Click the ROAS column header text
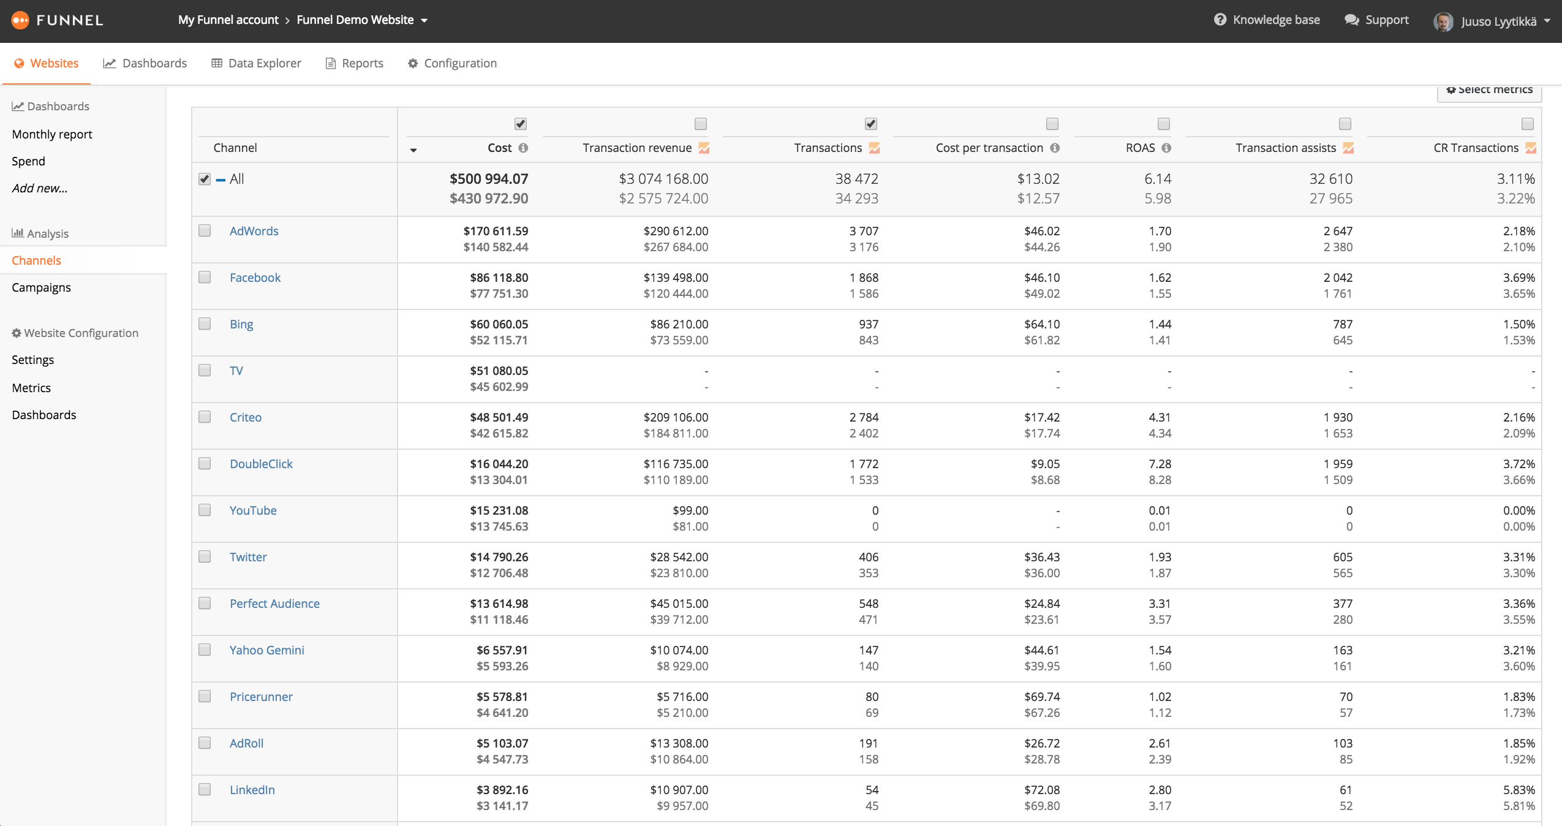The height and width of the screenshot is (826, 1562). click(1140, 148)
